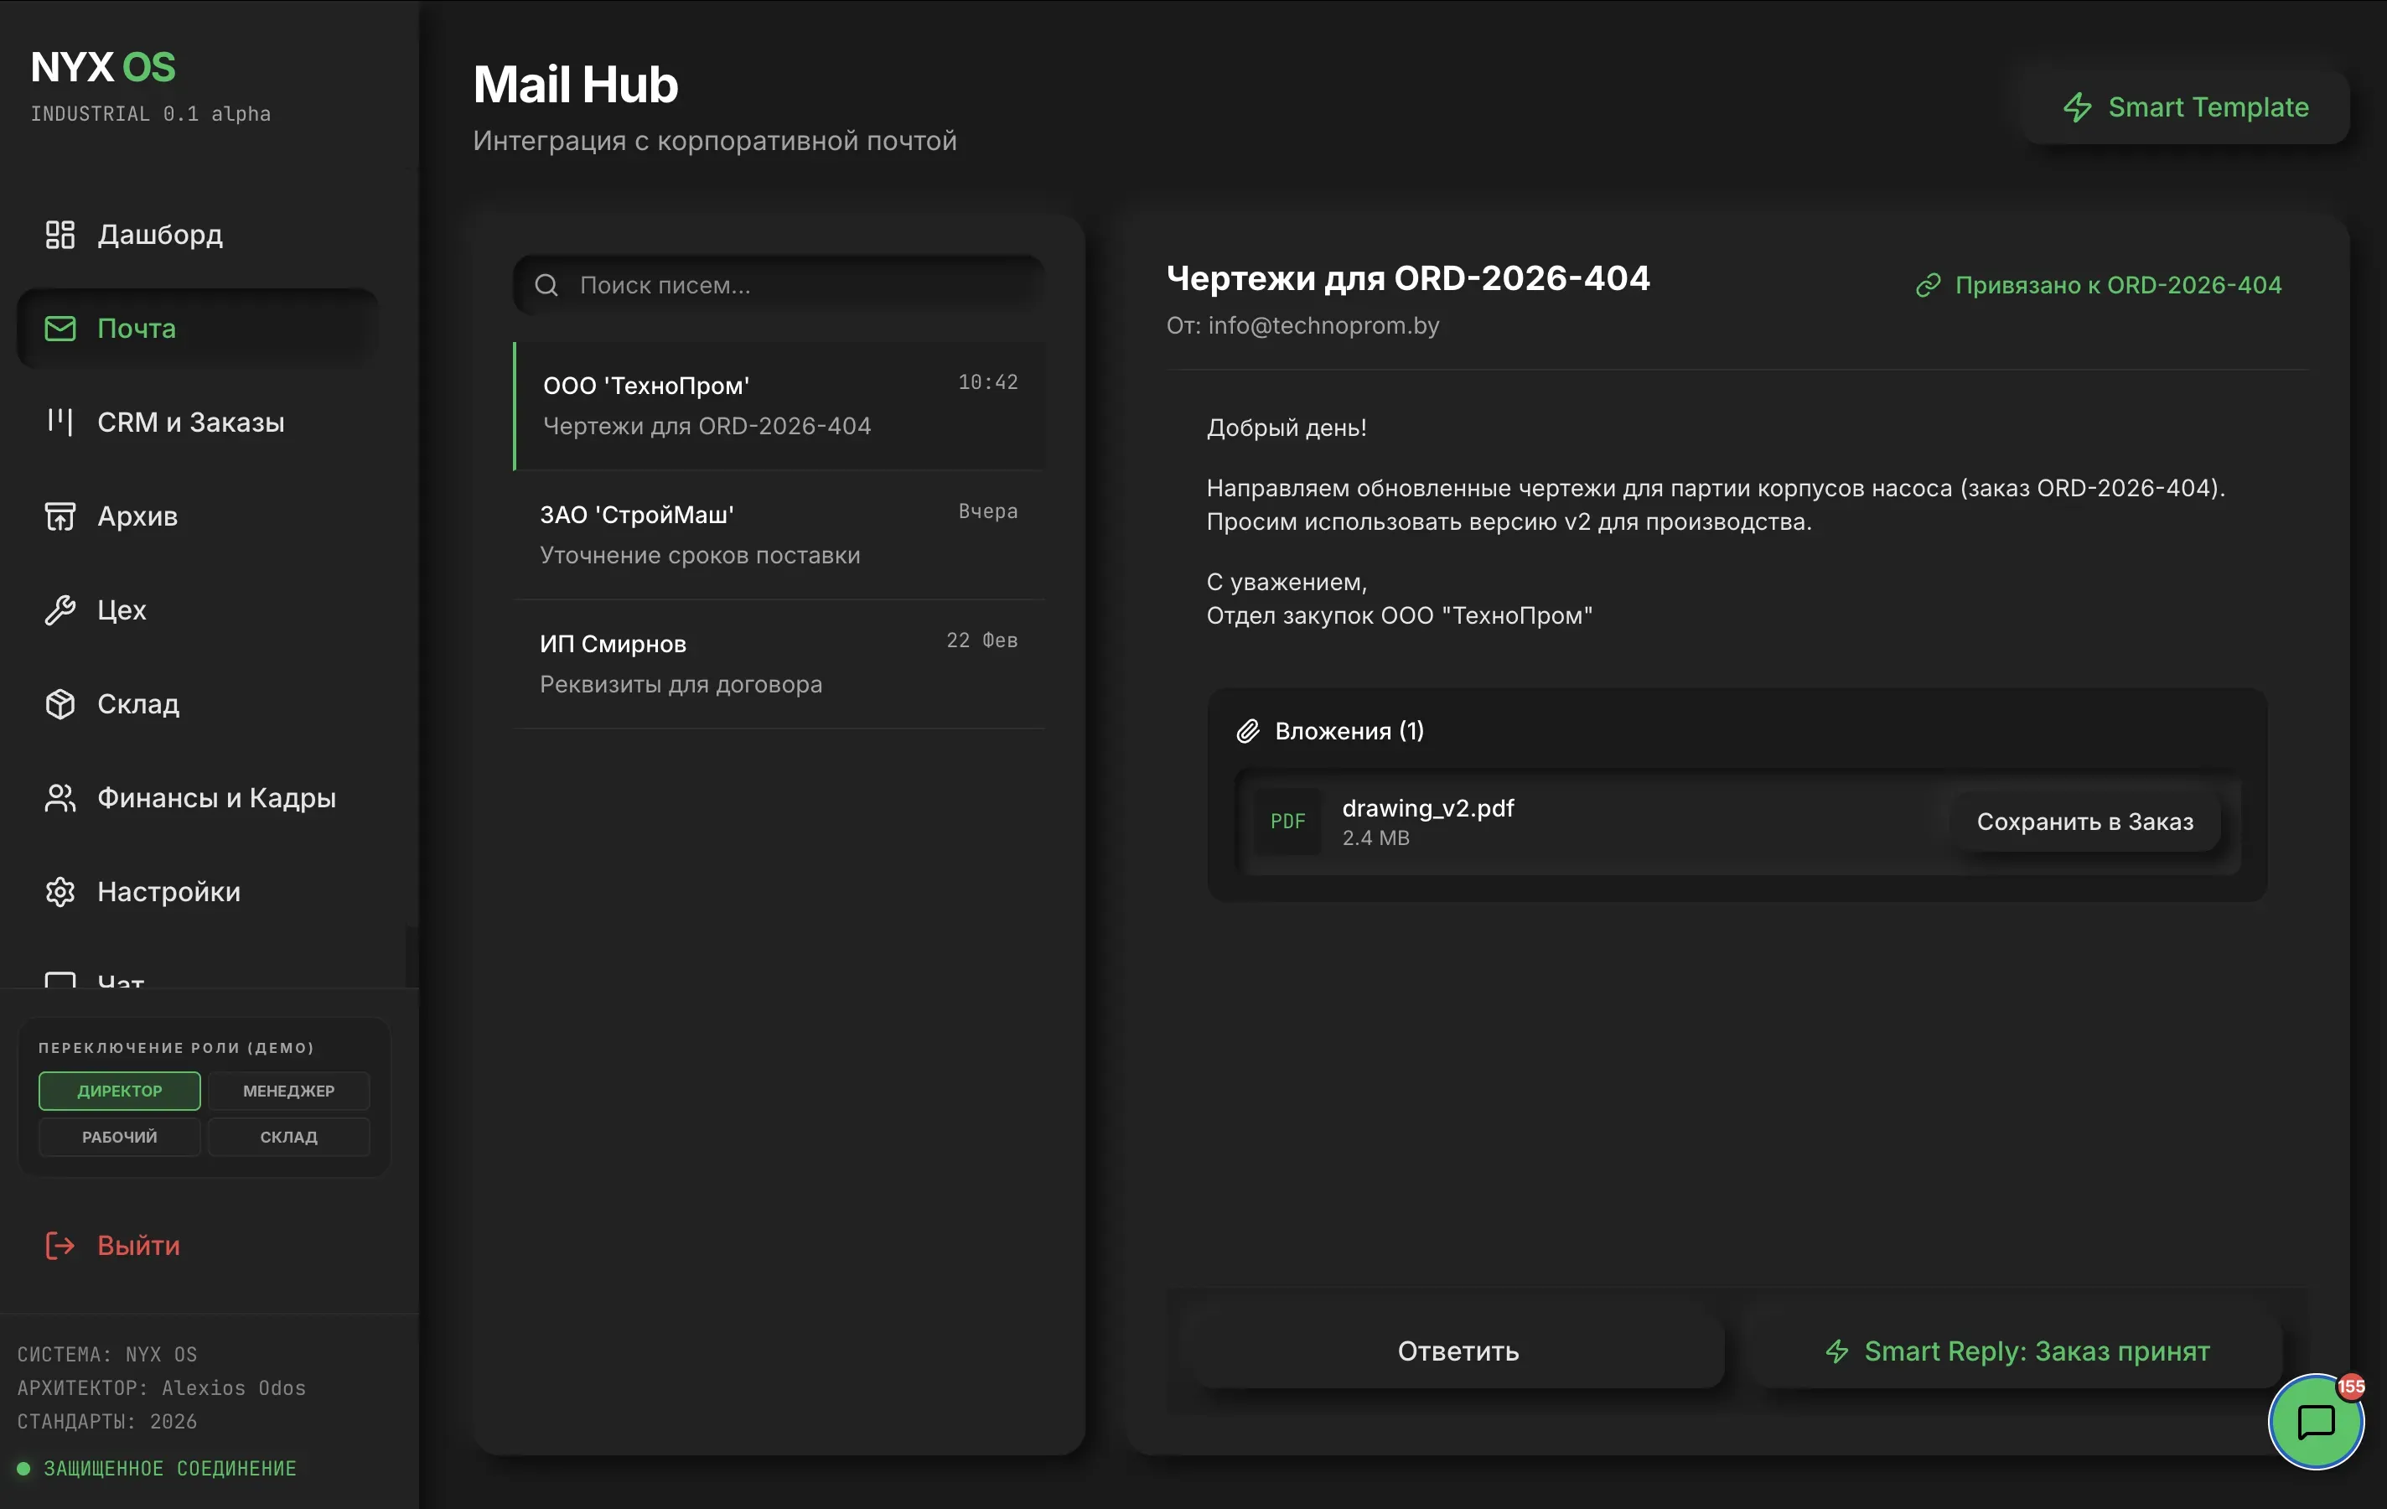Click Сохранить в Заказ for drawing_v2.pdf
Image resolution: width=2387 pixels, height=1509 pixels.
click(2085, 821)
